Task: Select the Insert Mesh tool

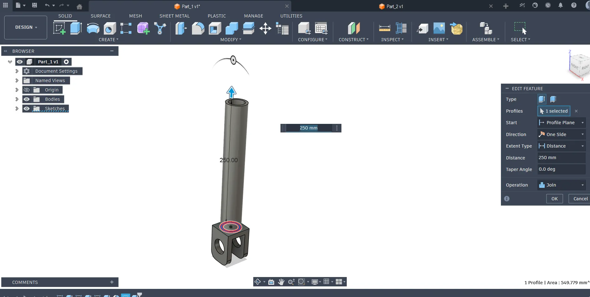Action: pos(456,28)
